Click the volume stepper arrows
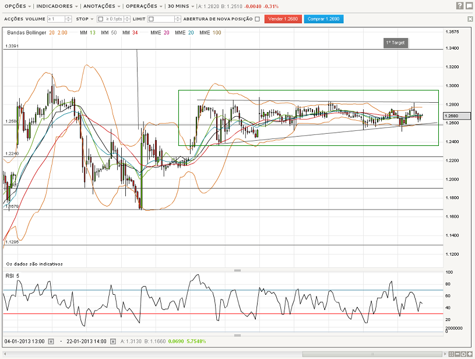Viewport: 475px width, 359px height. pos(68,19)
